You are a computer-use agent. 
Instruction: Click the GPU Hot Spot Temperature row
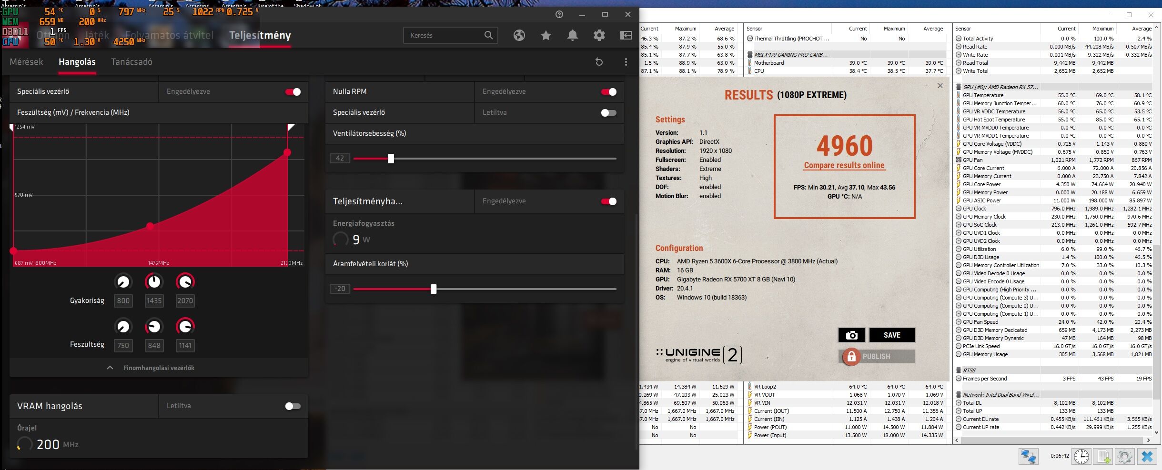click(x=1054, y=120)
